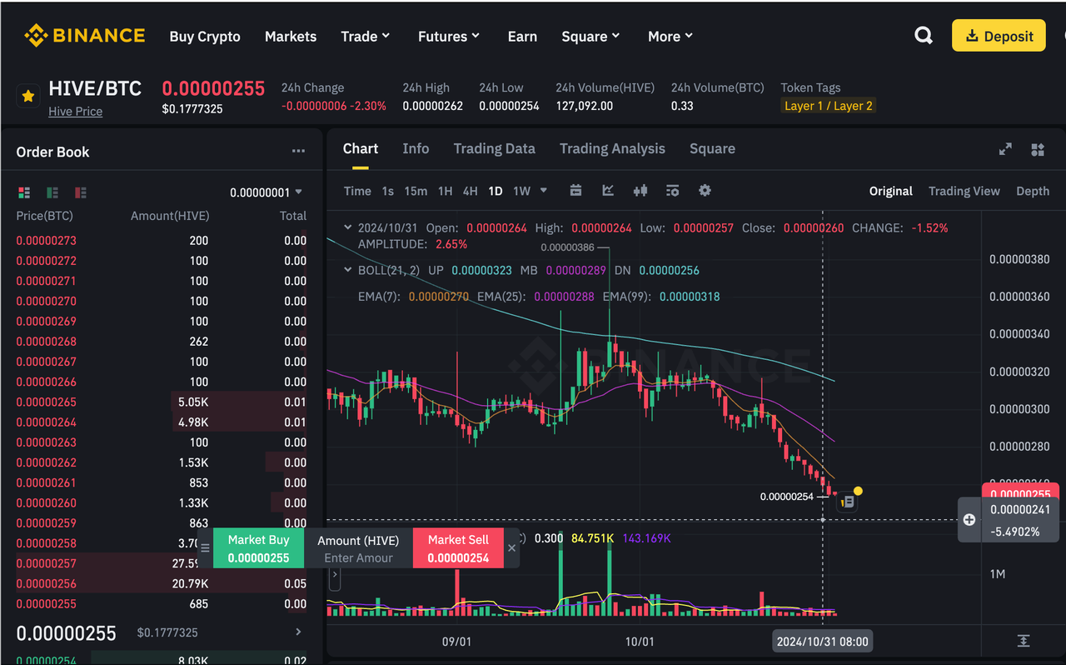The height and width of the screenshot is (665, 1066).
Task: Expand the chart to fullscreen
Action: (x=1005, y=149)
